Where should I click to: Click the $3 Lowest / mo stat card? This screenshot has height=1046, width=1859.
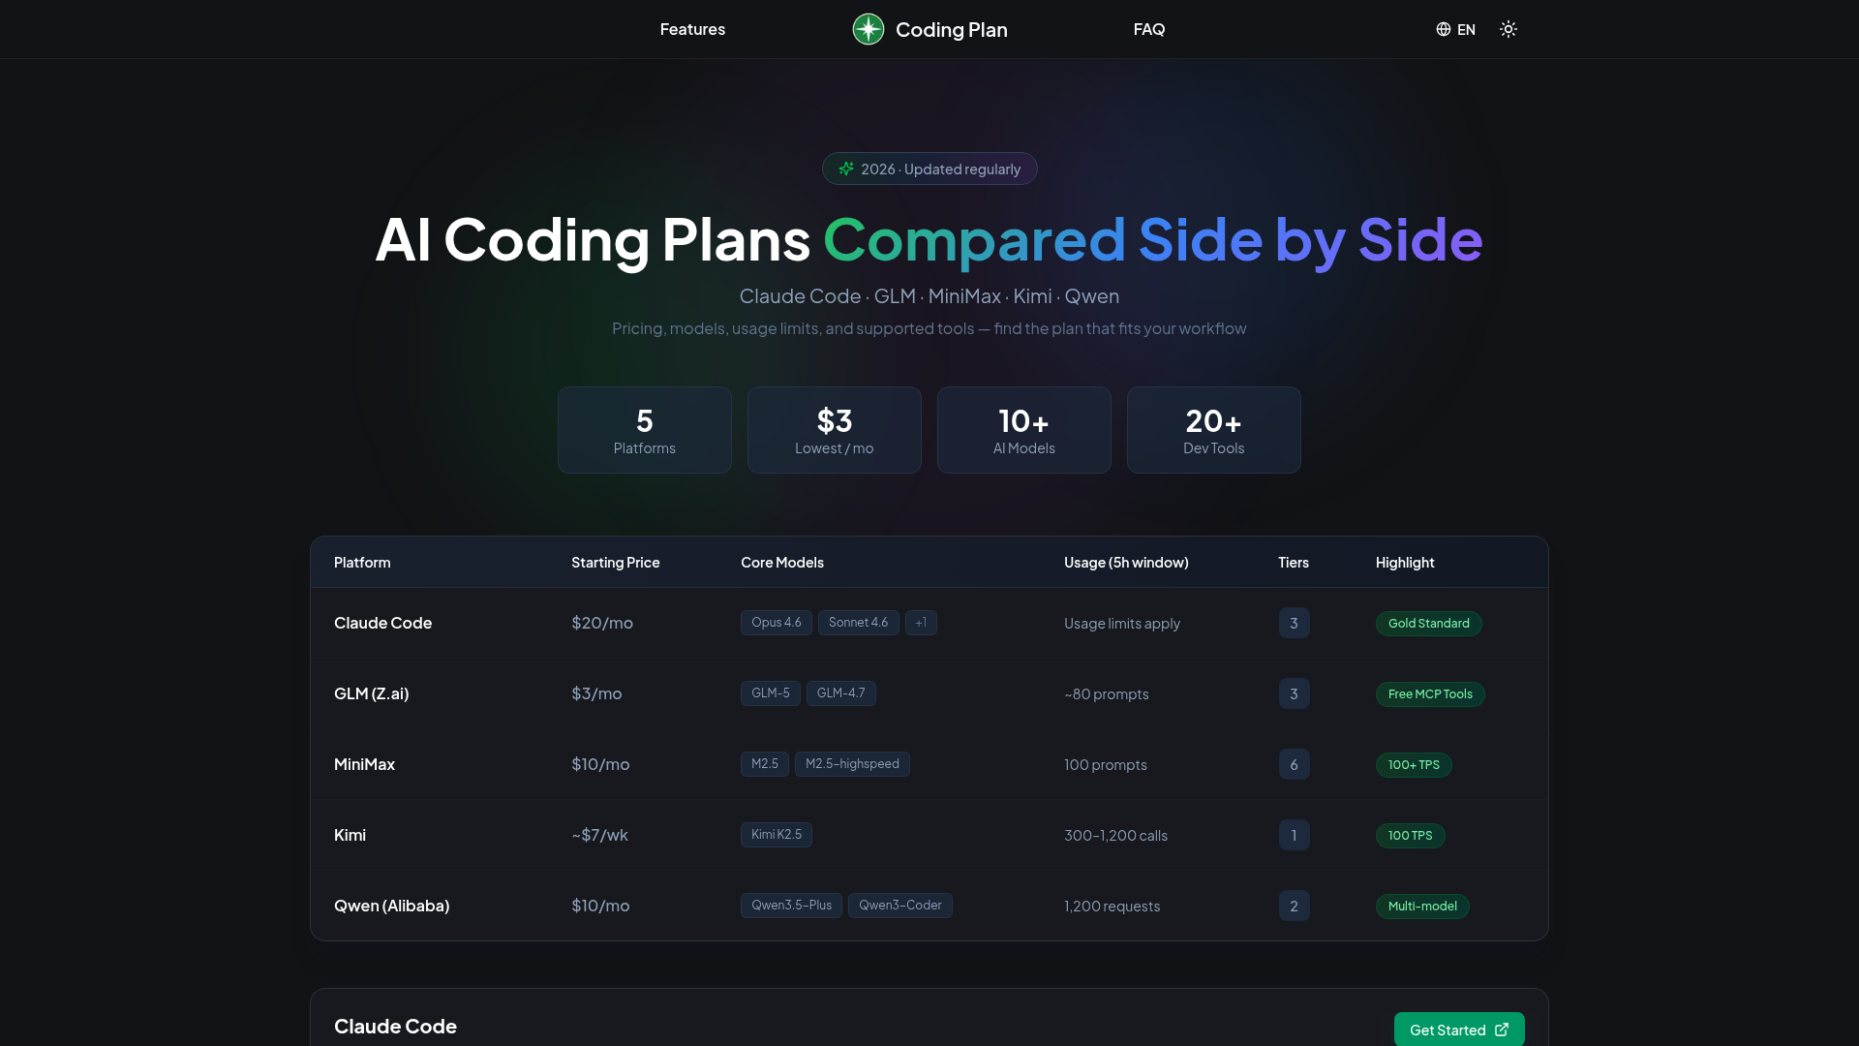point(834,430)
